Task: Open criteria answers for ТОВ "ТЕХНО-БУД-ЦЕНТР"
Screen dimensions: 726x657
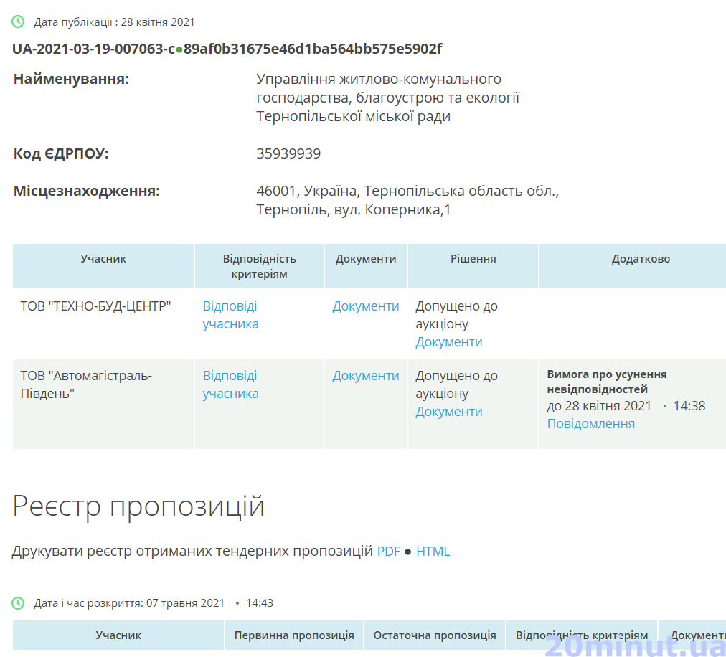Action: pos(230,315)
